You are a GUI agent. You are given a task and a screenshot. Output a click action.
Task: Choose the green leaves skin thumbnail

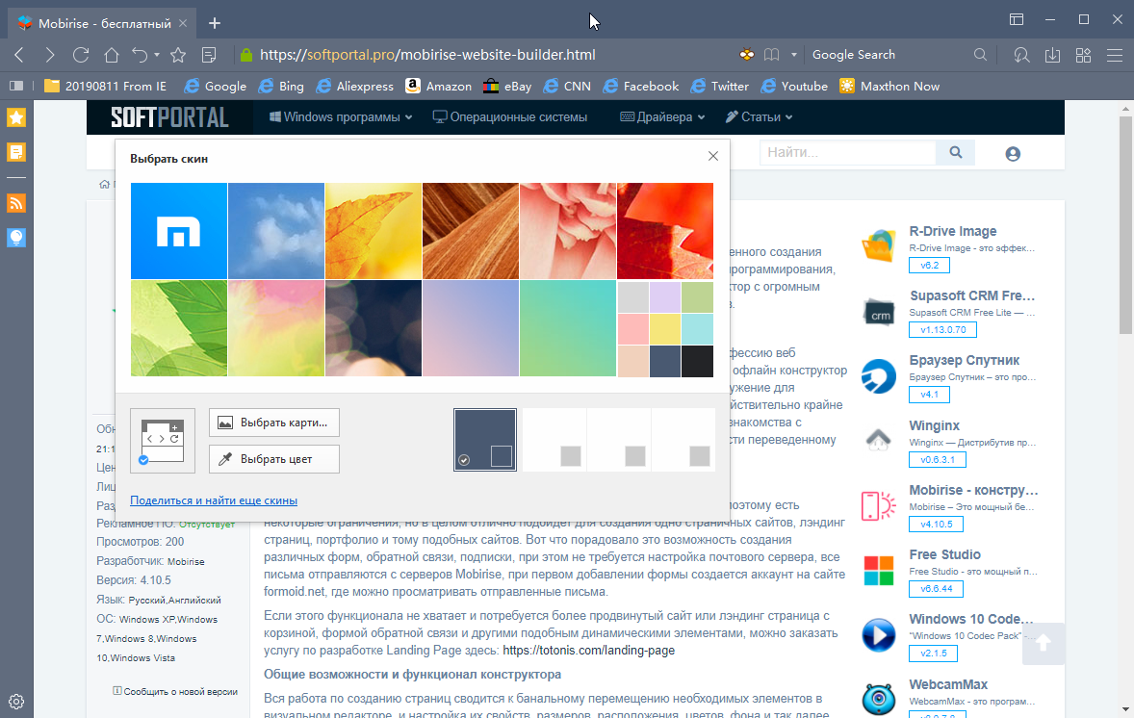click(179, 328)
